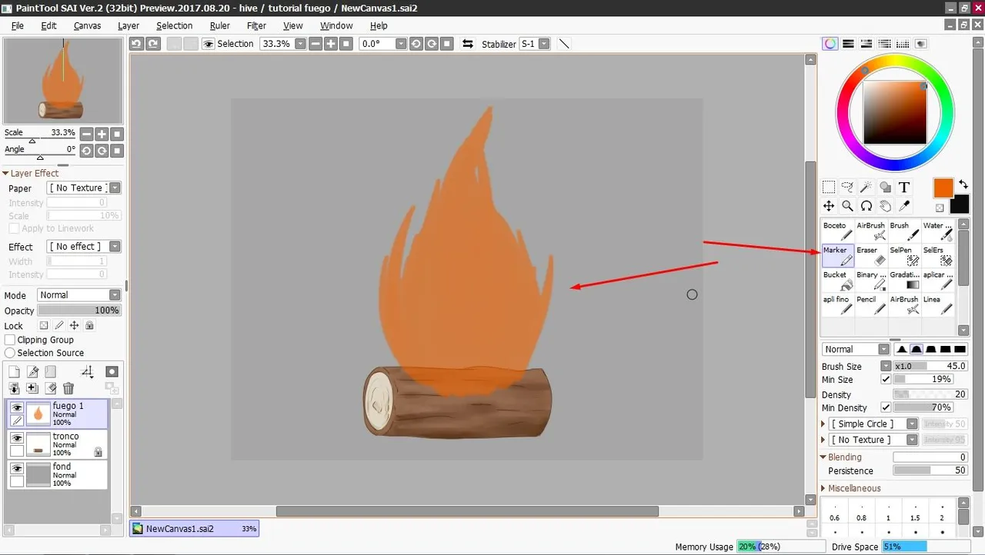Hide the tronco layer
The height and width of the screenshot is (555, 985).
[16, 437]
